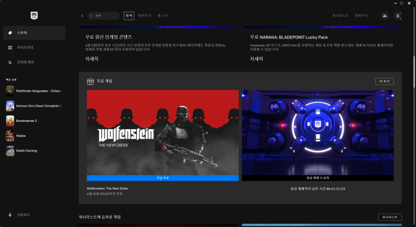Screen dimensions: 416x227
Task: Focus the 검색 search field
Action: pos(104,16)
